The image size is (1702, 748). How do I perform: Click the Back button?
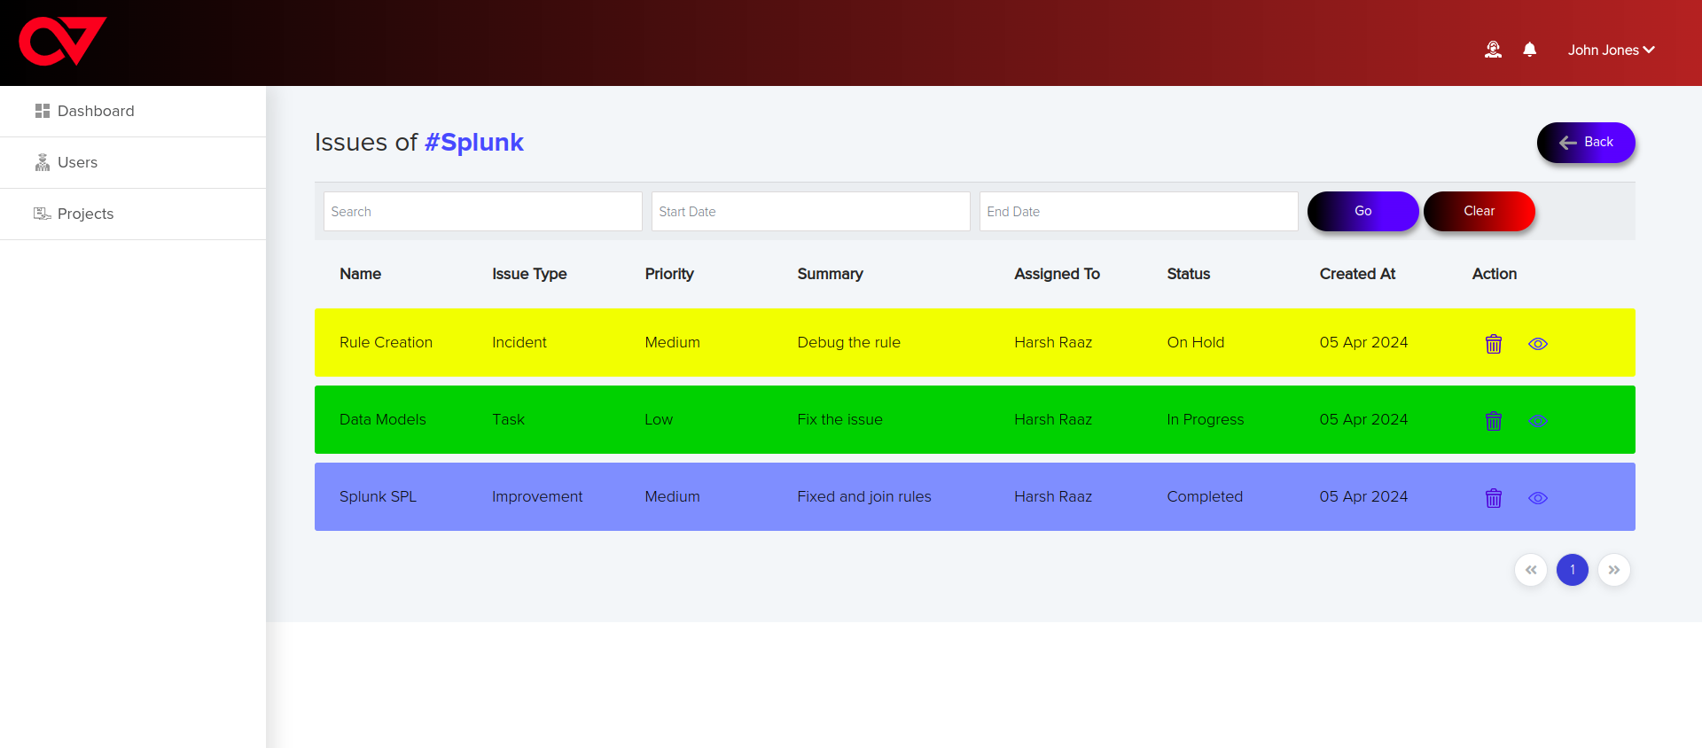click(1586, 142)
